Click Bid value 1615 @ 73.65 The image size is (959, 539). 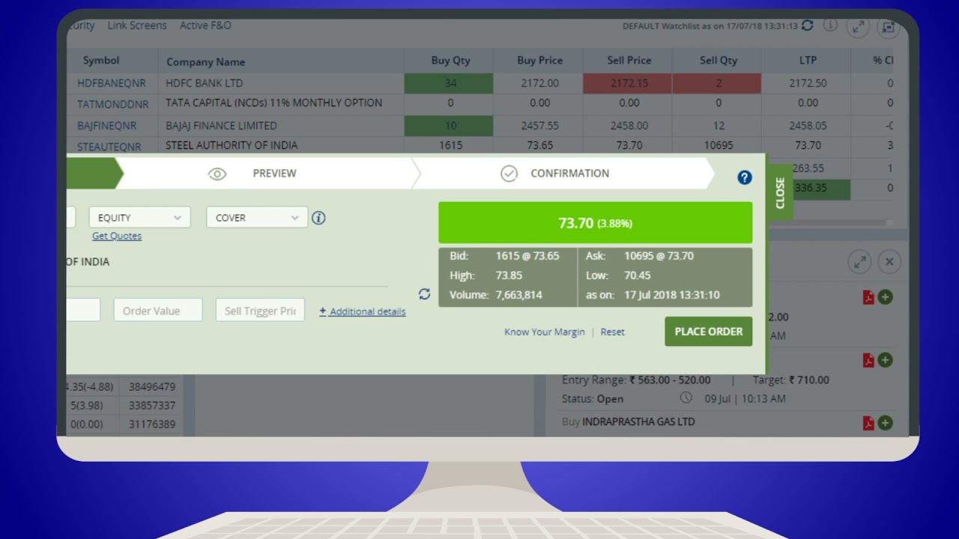coord(527,256)
